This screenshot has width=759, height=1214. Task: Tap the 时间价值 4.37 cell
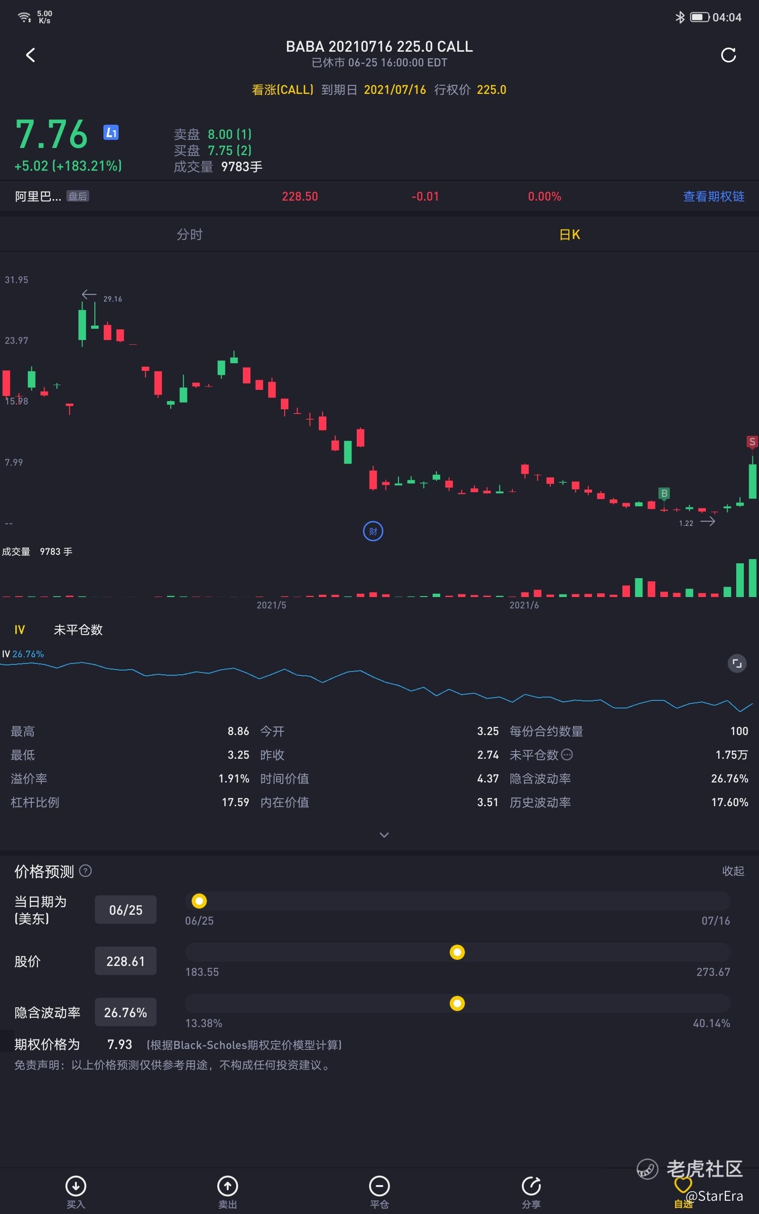click(379, 779)
